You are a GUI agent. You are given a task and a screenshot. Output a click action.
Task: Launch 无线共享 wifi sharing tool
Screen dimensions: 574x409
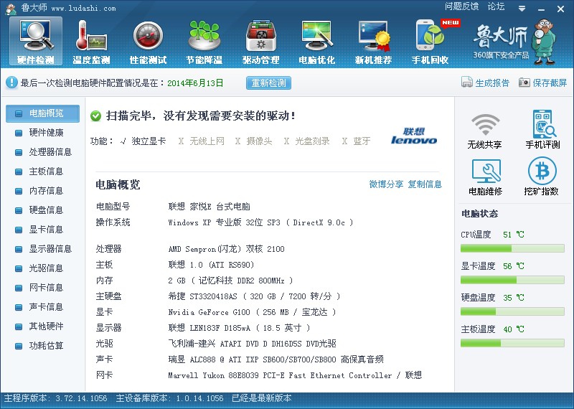(x=485, y=131)
